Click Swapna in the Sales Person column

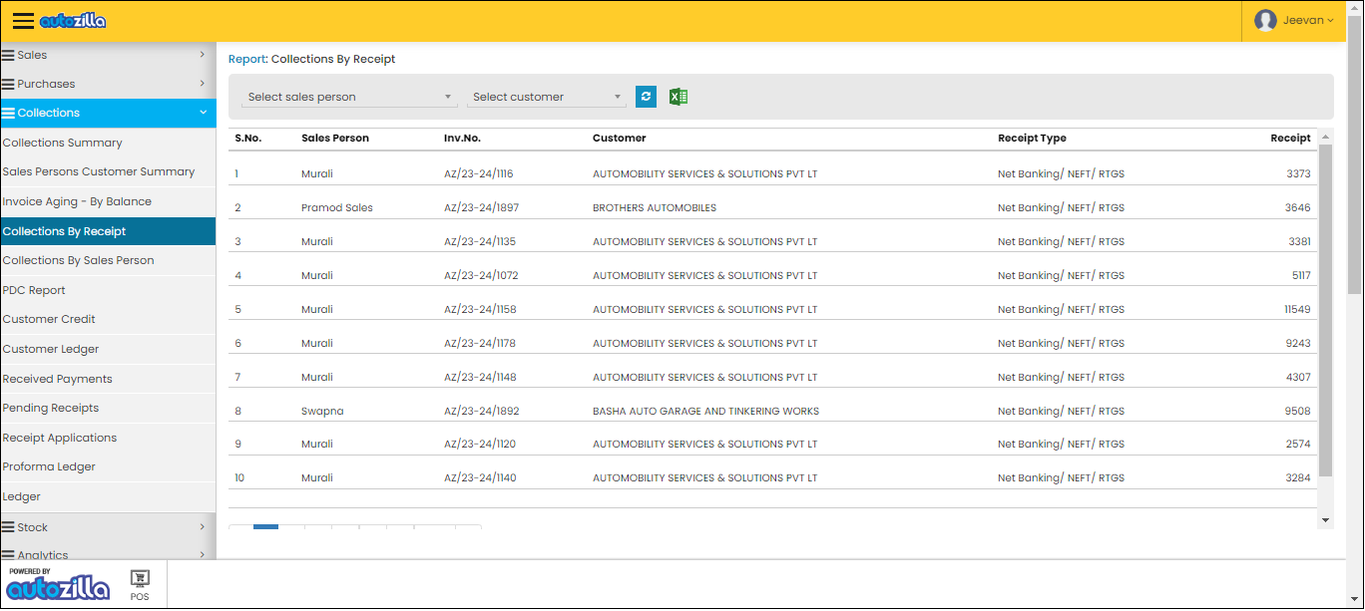pyautogui.click(x=322, y=412)
